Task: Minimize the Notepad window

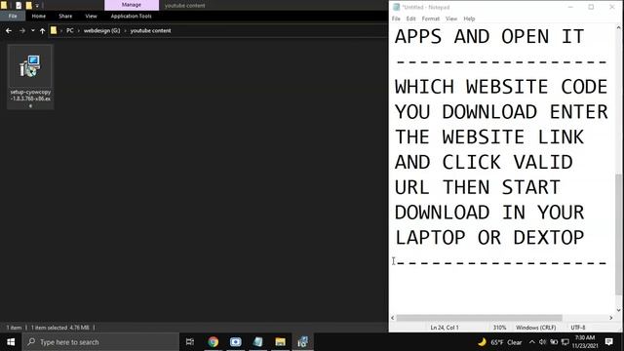Action: pyautogui.click(x=570, y=7)
